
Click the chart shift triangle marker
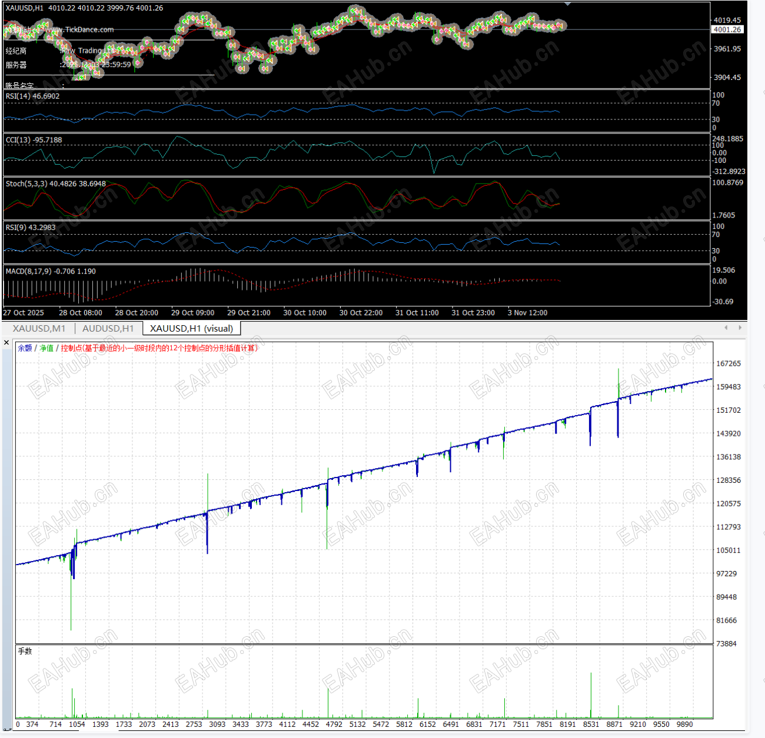567,4
